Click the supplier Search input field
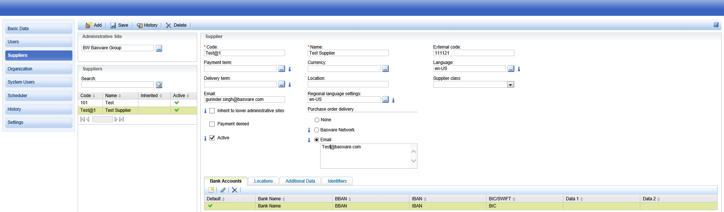Screen dimensions: 724x212 point(117,85)
